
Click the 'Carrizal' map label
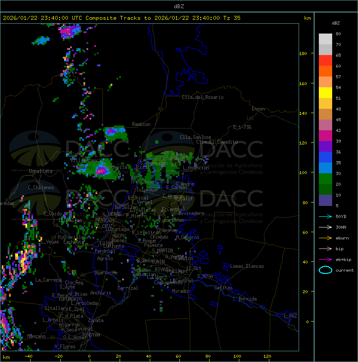point(127,288)
